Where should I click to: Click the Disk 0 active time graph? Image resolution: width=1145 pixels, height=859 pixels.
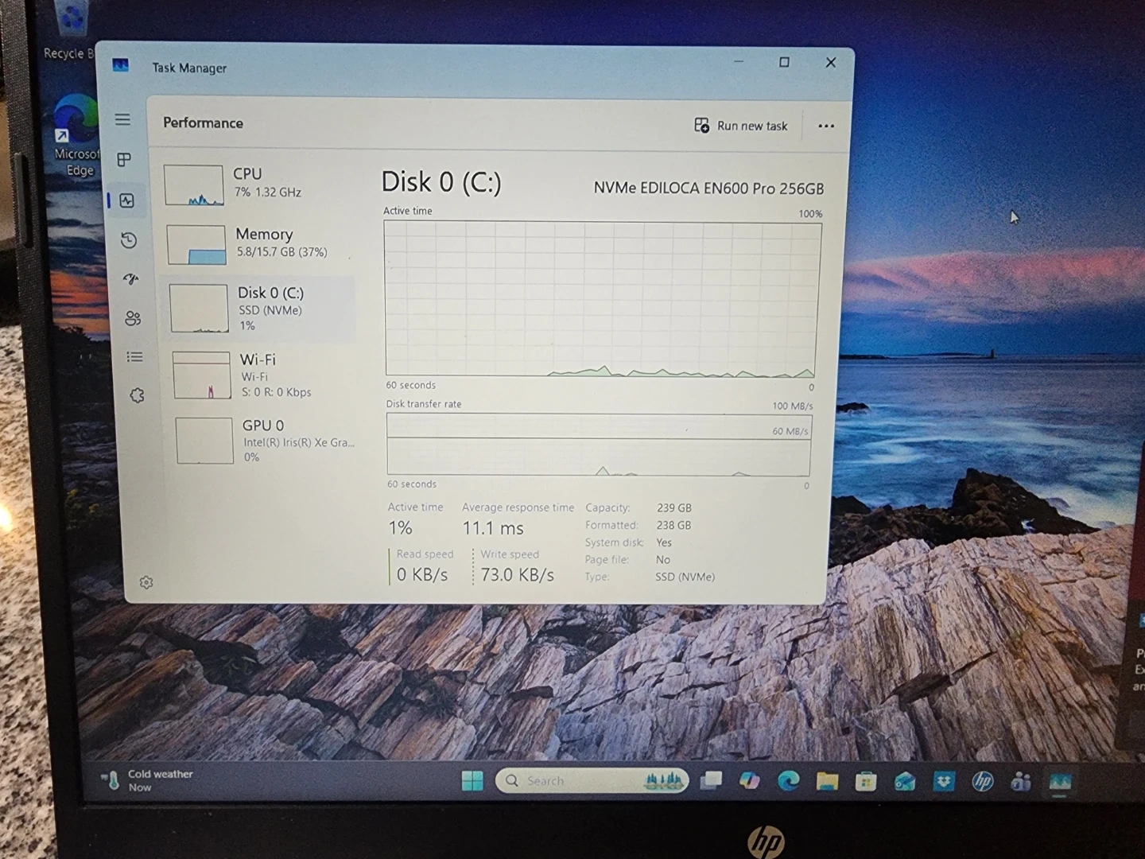click(x=602, y=299)
